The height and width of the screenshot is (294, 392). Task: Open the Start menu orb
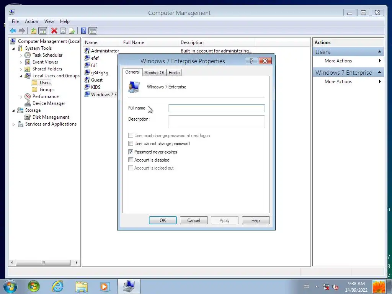pos(10,286)
